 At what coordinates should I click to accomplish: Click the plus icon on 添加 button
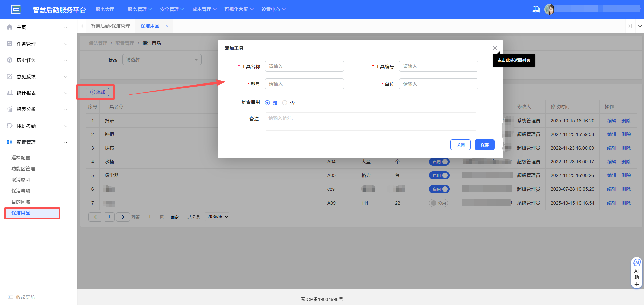[92, 92]
